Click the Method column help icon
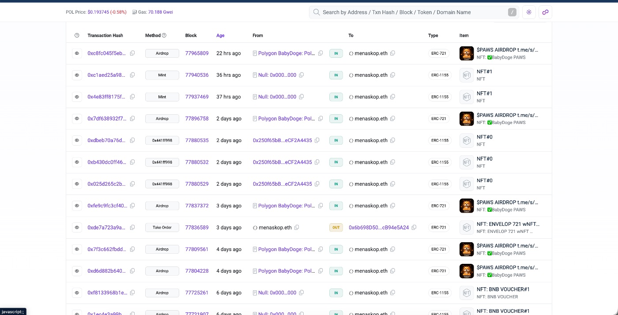618x315 pixels. (x=164, y=35)
